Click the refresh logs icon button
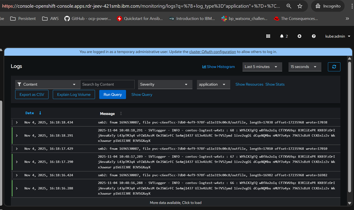The width and height of the screenshot is (354, 210). coord(334,67)
